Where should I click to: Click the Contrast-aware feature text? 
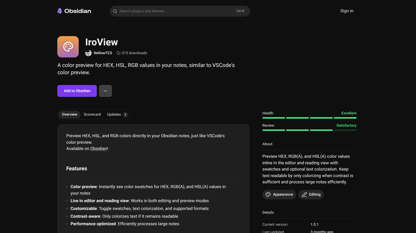(124, 216)
